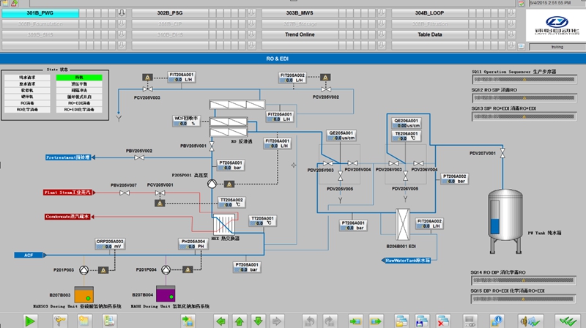The image size is (586, 328).
Task: Switch to the 304B_LOOP screen
Action: (x=429, y=13)
